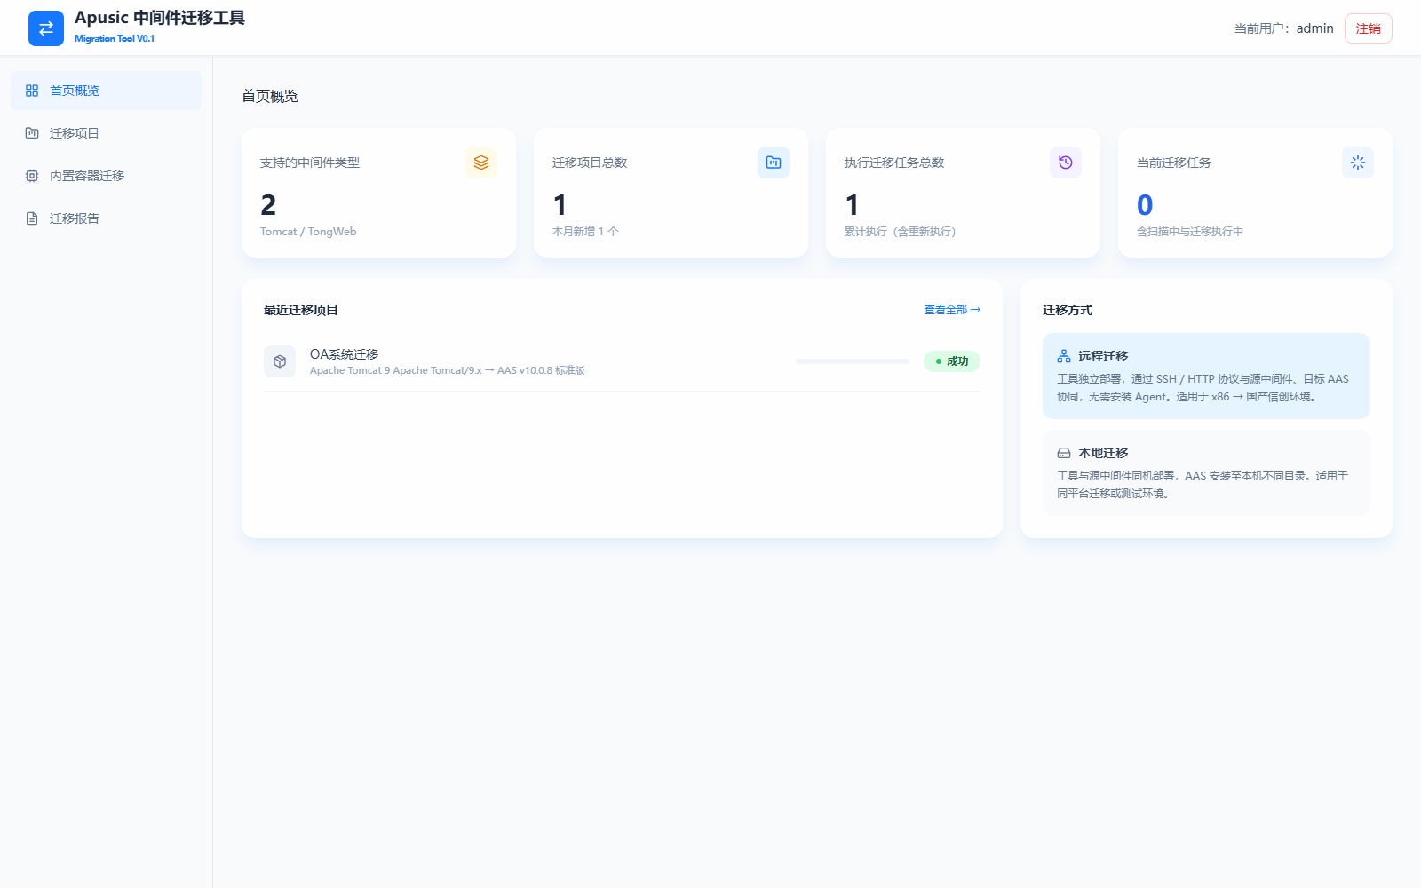
Task: Click the cube icon beside OA系统迁移
Action: tap(280, 361)
